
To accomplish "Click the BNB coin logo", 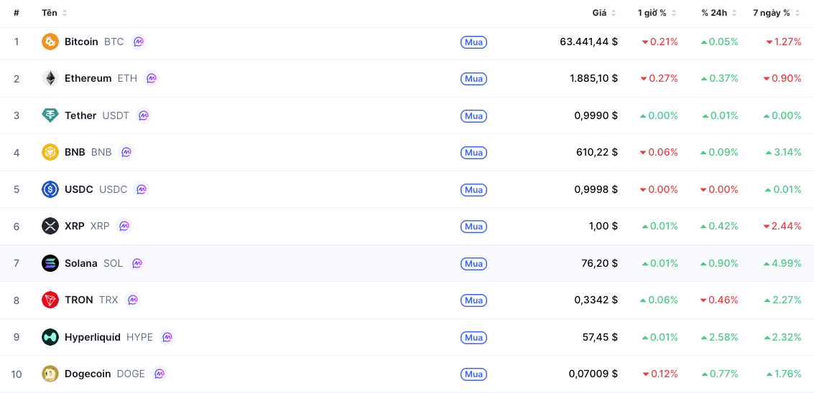I will [x=50, y=153].
